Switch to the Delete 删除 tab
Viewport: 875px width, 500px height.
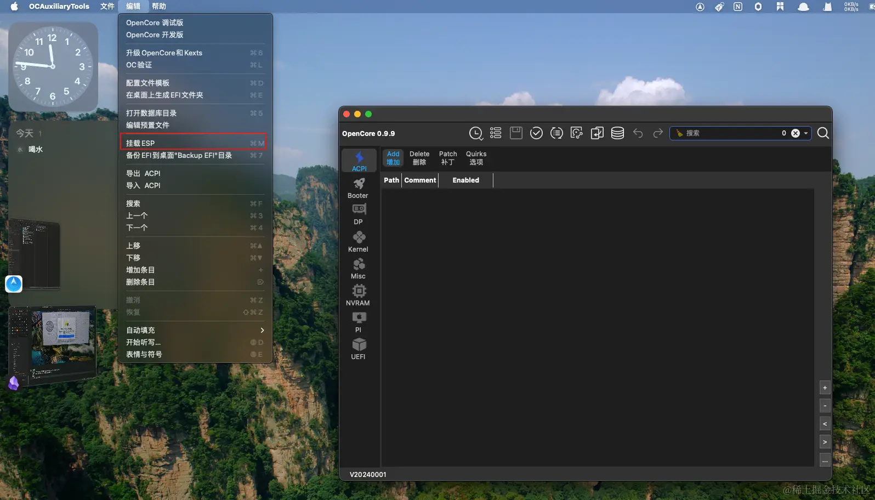click(x=419, y=158)
